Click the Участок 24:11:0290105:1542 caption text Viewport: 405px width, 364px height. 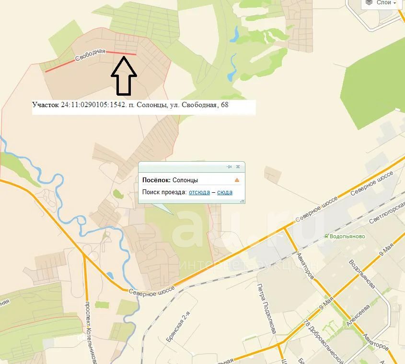(x=130, y=105)
